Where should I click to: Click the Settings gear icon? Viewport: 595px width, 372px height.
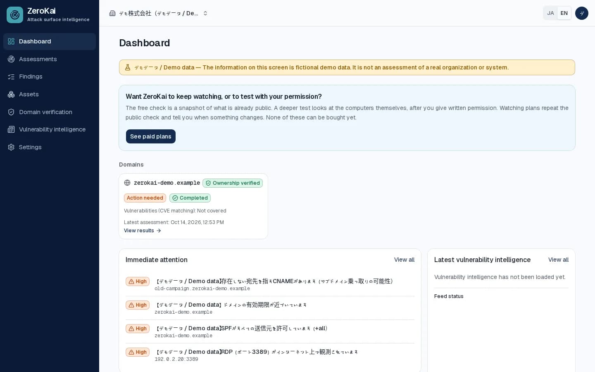tap(11, 147)
